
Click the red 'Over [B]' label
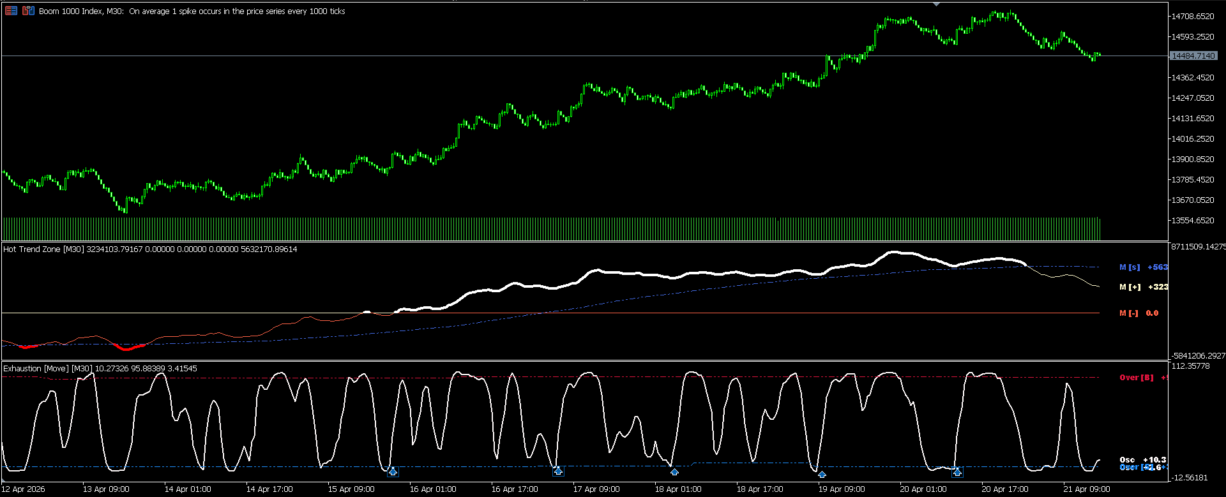1137,378
